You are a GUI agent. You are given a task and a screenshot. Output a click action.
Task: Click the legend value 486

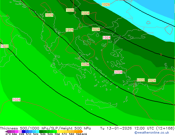point(14,134)
